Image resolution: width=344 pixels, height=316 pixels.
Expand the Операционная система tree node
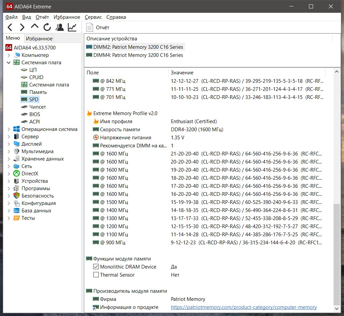coord(9,129)
